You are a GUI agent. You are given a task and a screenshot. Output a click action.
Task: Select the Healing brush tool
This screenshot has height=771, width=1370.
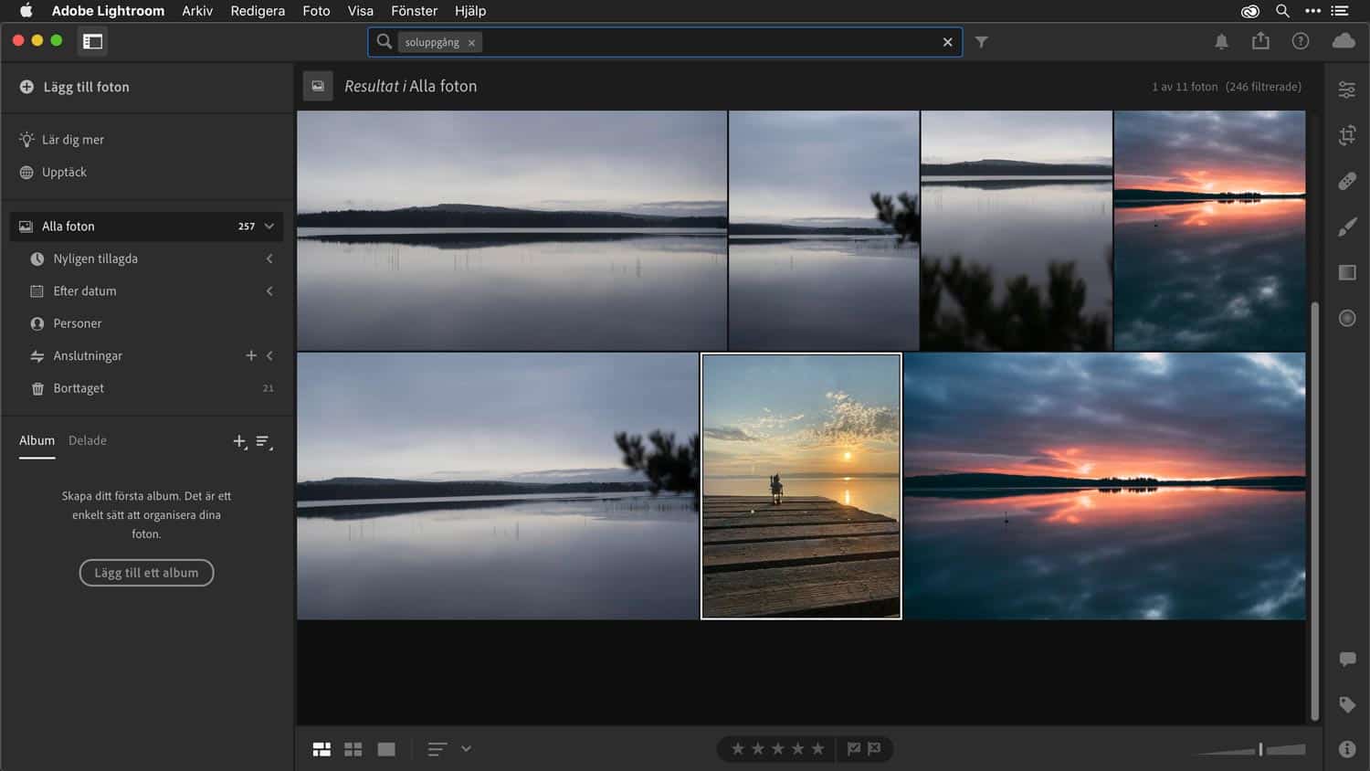click(1346, 180)
